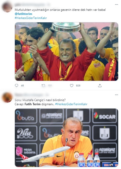Open the trophy celebration photo
The height and width of the screenshot is (169, 121).
pyautogui.click(x=66, y=51)
